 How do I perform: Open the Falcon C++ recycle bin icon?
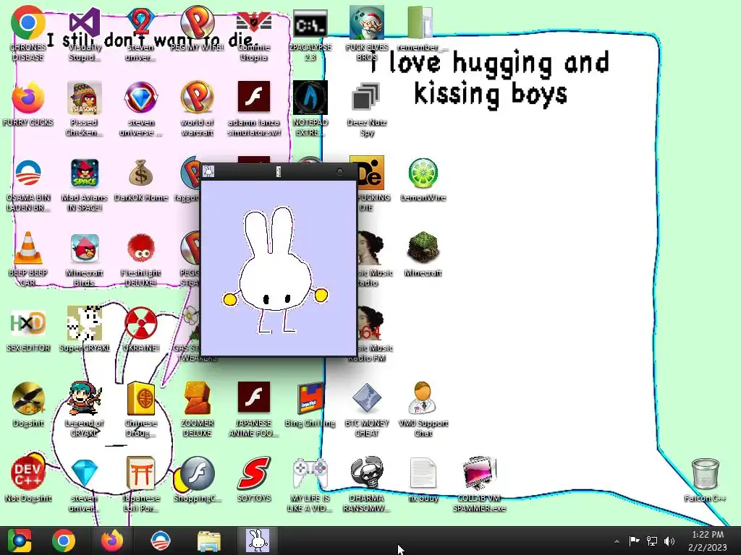705,474
